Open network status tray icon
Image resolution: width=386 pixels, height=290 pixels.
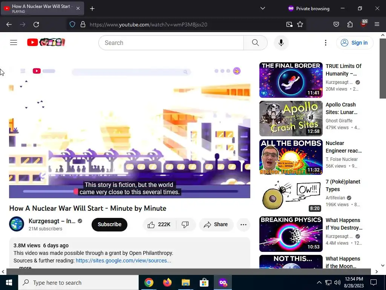coord(328,282)
